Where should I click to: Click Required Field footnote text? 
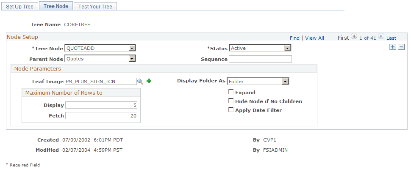pos(23,165)
